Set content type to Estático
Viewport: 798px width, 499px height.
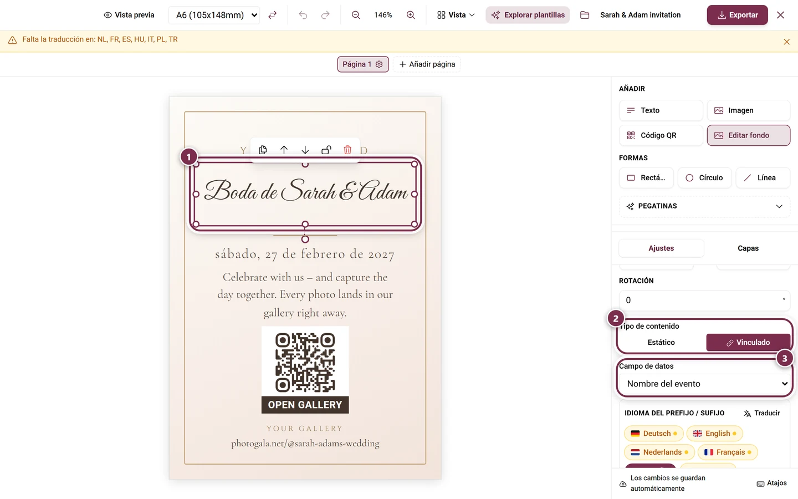coord(661,343)
